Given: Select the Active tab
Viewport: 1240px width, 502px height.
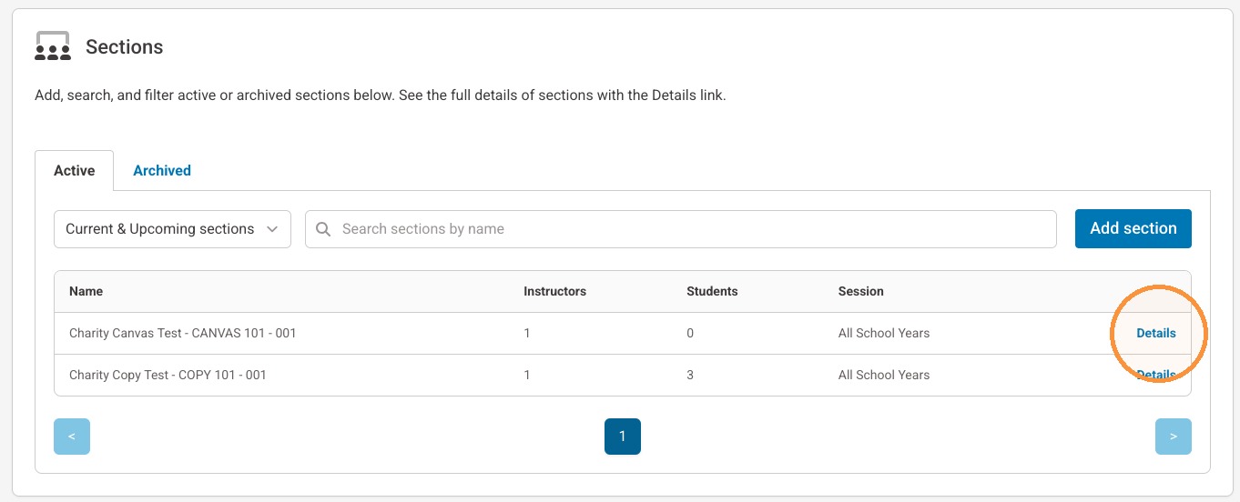Looking at the screenshot, I should [75, 170].
